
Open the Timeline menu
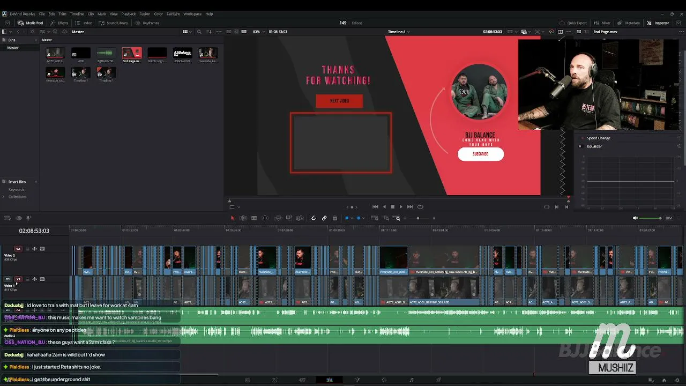(77, 14)
